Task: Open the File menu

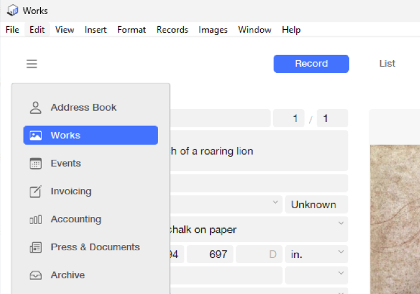Action: pos(12,30)
